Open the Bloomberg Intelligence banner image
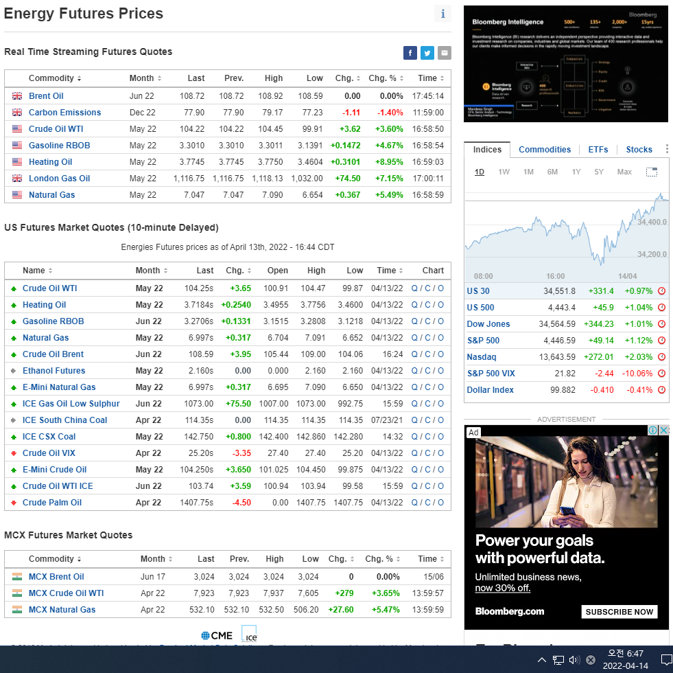The image size is (673, 673). pyautogui.click(x=566, y=64)
